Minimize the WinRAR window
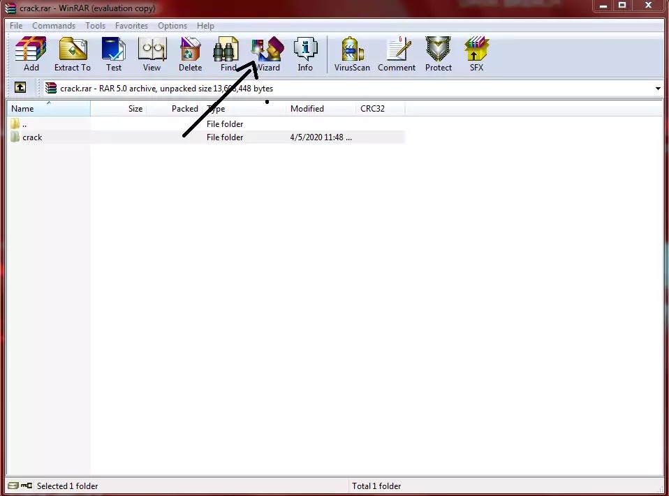669x496 pixels. pos(603,6)
